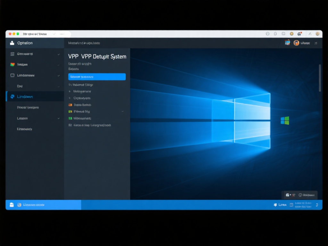This screenshot has width=328, height=246.
Task: Click the browser extension icon with red badge
Action: coord(300,34)
